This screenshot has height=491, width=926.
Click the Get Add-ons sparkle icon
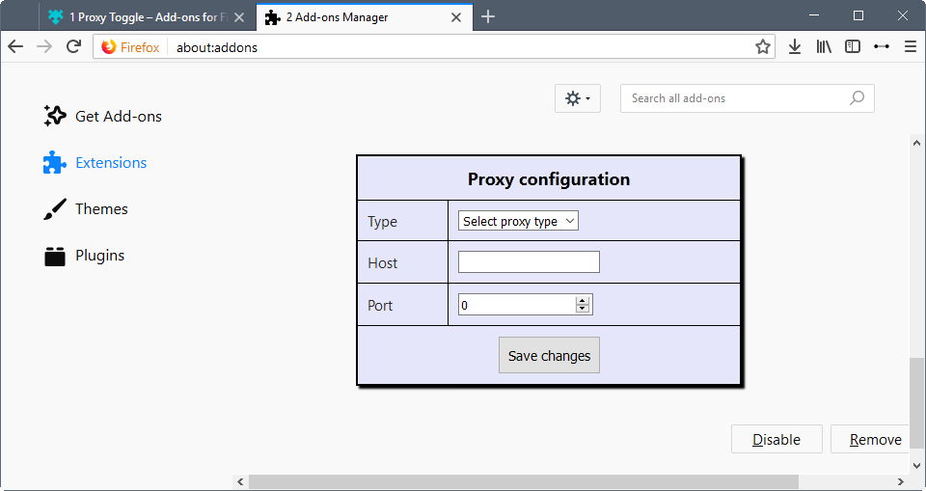click(55, 116)
